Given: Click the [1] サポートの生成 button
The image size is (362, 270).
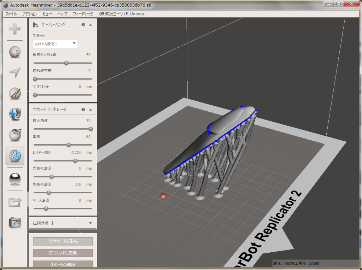Looking at the screenshot, I should 63,241.
